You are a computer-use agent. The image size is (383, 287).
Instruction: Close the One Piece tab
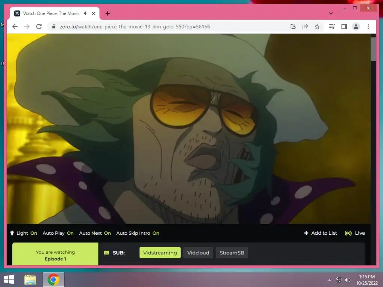click(x=93, y=13)
